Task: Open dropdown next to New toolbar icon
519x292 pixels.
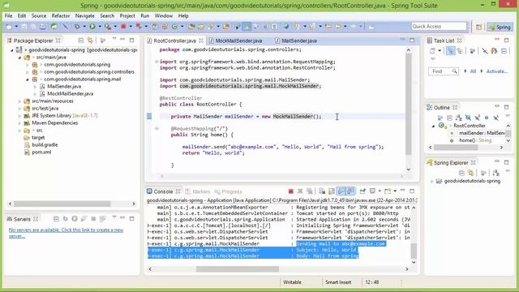Action: coord(16,27)
